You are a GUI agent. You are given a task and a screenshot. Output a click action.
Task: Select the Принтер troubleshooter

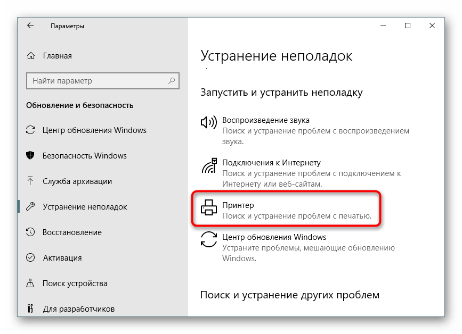pos(286,210)
